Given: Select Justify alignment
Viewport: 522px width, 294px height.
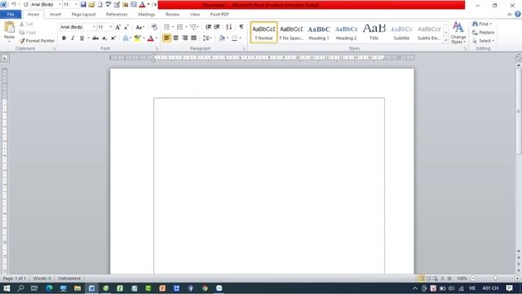Looking at the screenshot, I should click(x=193, y=38).
